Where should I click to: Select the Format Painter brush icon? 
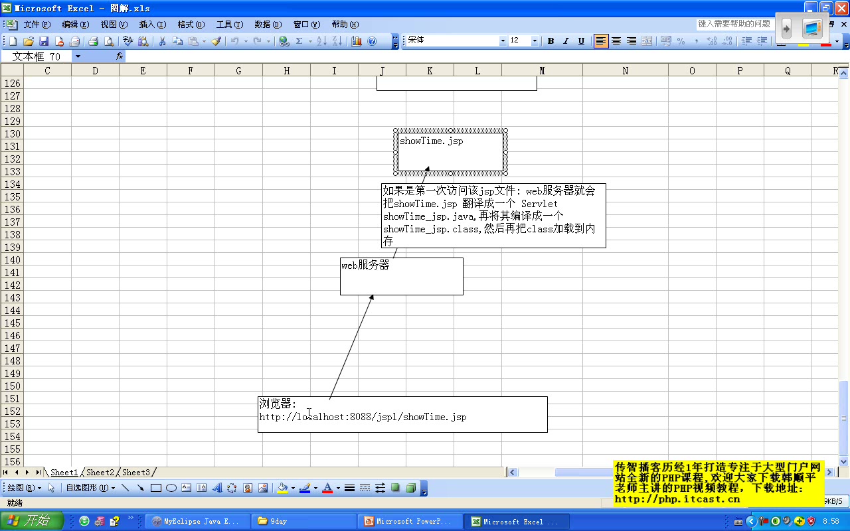(x=216, y=41)
